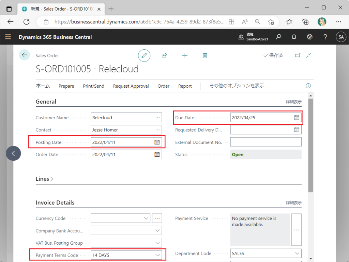
Task: Expand the Payment Terms Code dropdown
Action: [157, 255]
